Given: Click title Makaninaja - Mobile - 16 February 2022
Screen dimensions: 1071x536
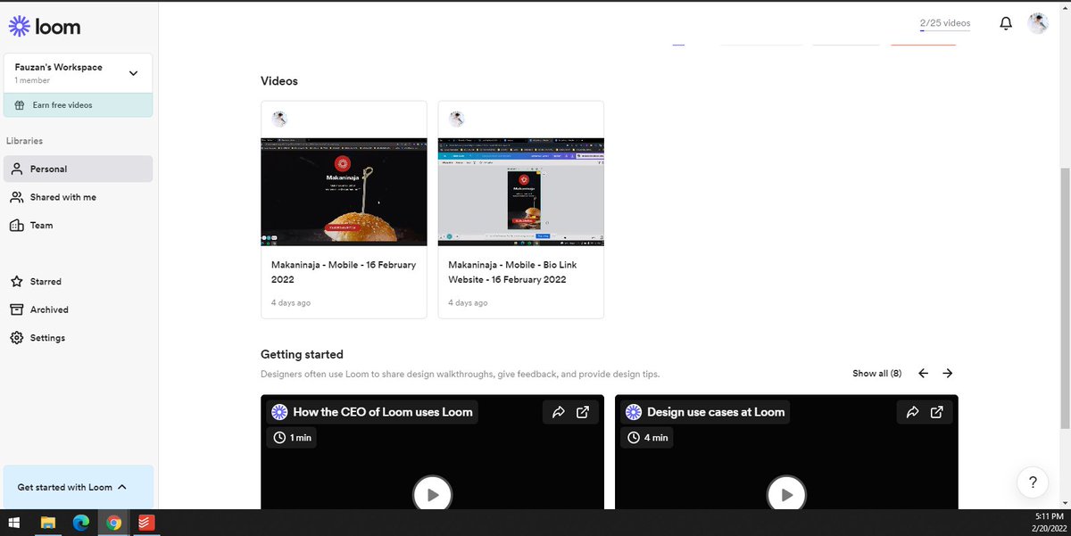Looking at the screenshot, I should click(344, 272).
